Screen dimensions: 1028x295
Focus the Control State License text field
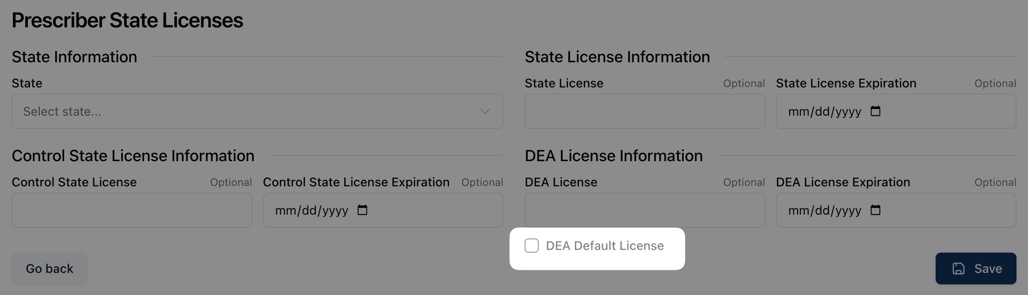click(x=132, y=210)
